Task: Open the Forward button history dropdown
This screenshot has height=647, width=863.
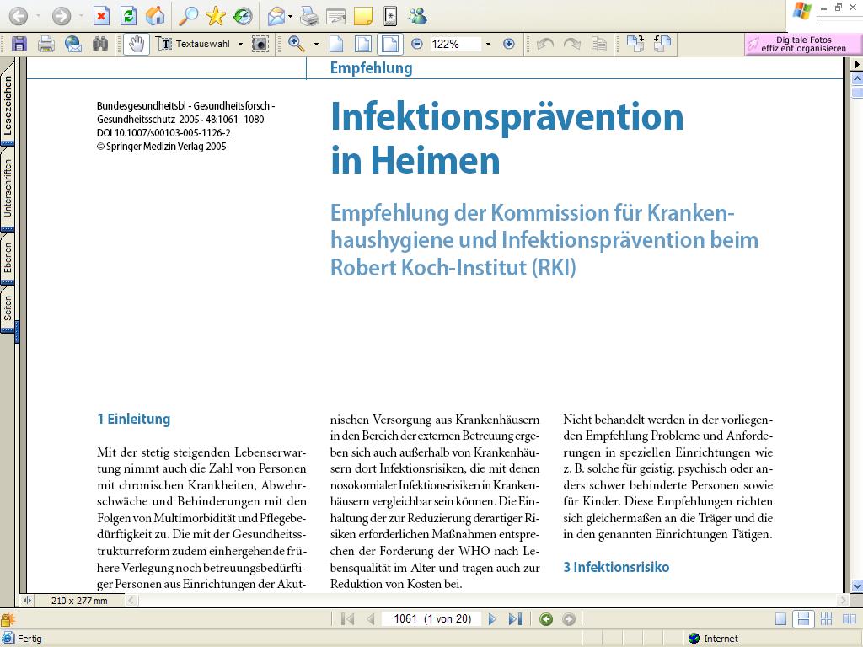Action: click(80, 16)
